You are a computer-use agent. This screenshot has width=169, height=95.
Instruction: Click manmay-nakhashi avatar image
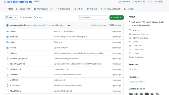pos(7,25)
